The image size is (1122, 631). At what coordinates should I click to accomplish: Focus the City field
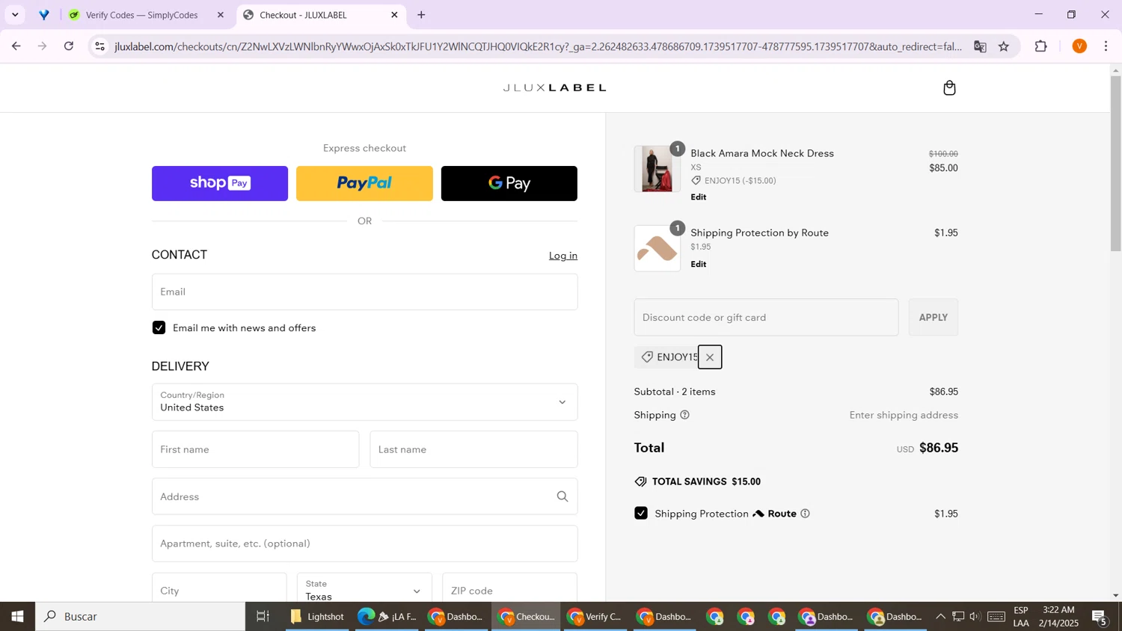coord(219,589)
